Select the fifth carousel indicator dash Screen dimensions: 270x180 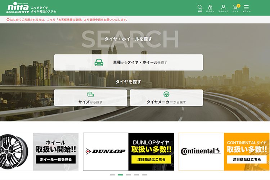145,175
